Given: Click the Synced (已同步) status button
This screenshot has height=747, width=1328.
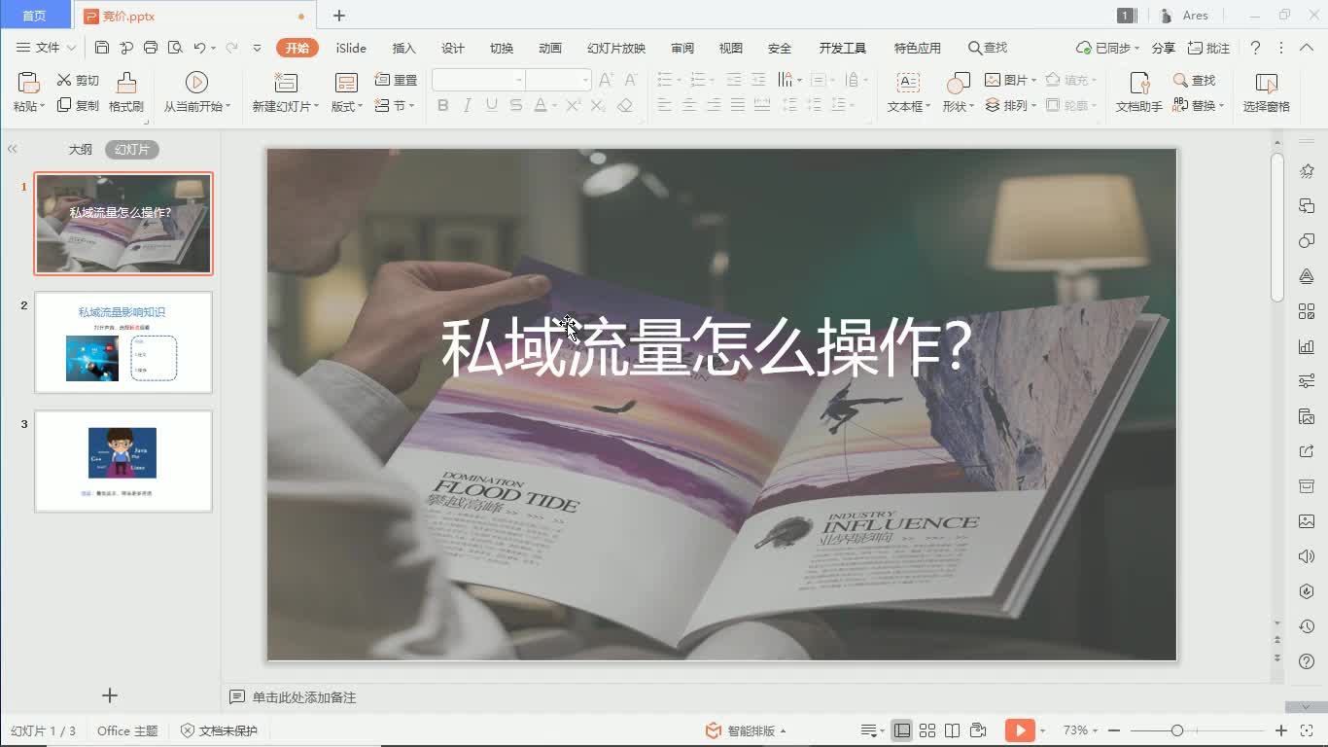Looking at the screenshot, I should [1107, 48].
